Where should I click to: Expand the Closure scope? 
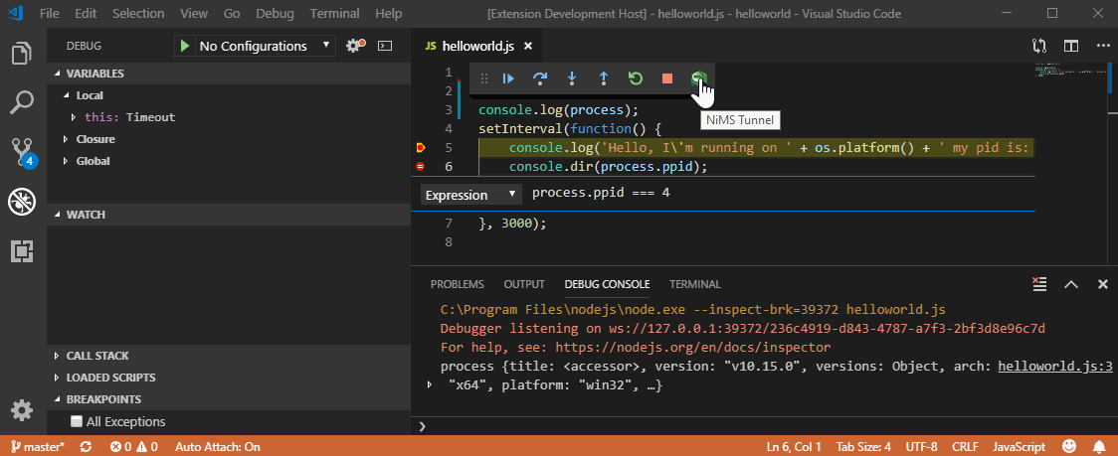click(x=229, y=139)
